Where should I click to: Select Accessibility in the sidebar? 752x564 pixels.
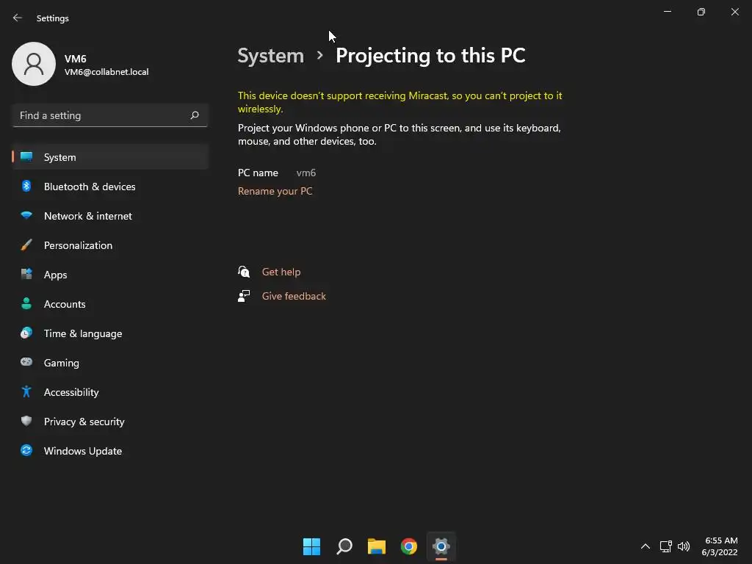[71, 392]
